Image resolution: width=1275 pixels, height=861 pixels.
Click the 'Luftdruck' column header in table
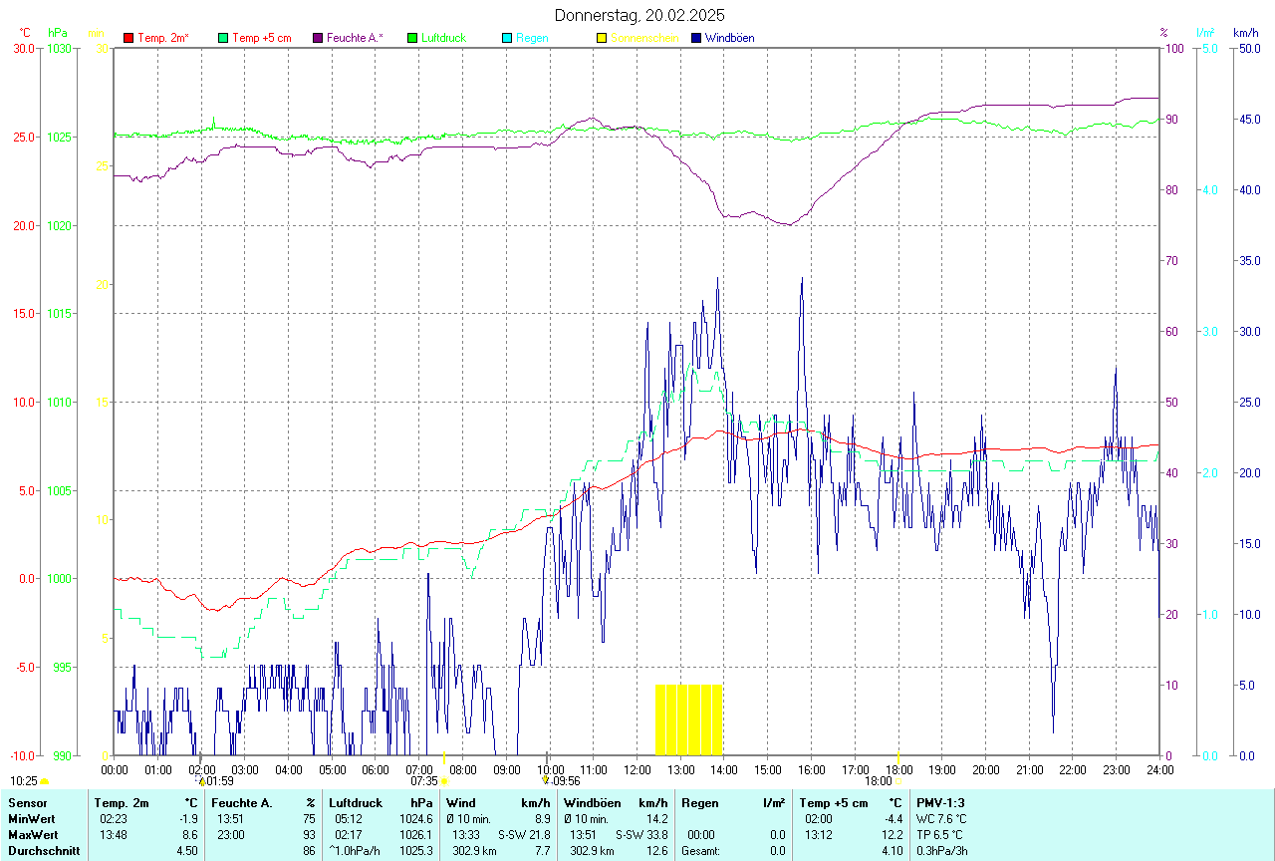pyautogui.click(x=356, y=802)
